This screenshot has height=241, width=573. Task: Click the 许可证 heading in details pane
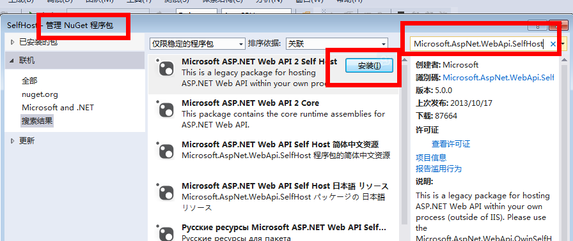[x=427, y=130]
